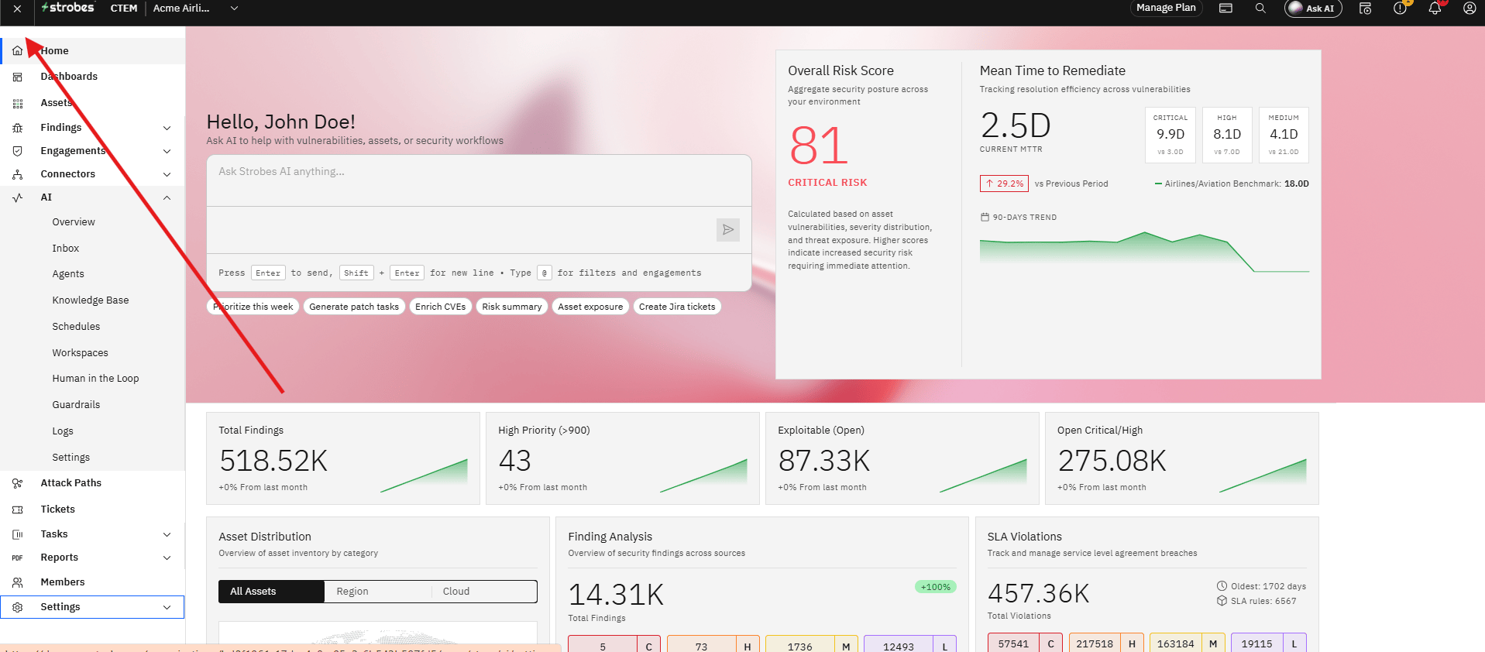Click the Total Findings 518.52K card
The image size is (1485, 652).
(343, 458)
